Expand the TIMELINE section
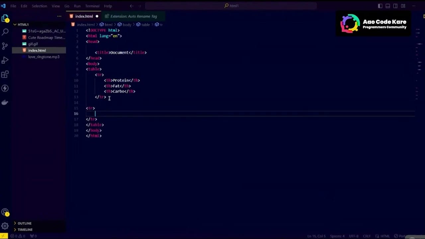The image size is (425, 239). [x=25, y=230]
